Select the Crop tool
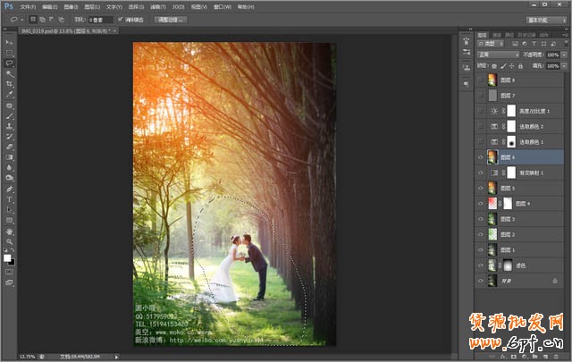Screen dimensions: 572x362 click(x=9, y=84)
